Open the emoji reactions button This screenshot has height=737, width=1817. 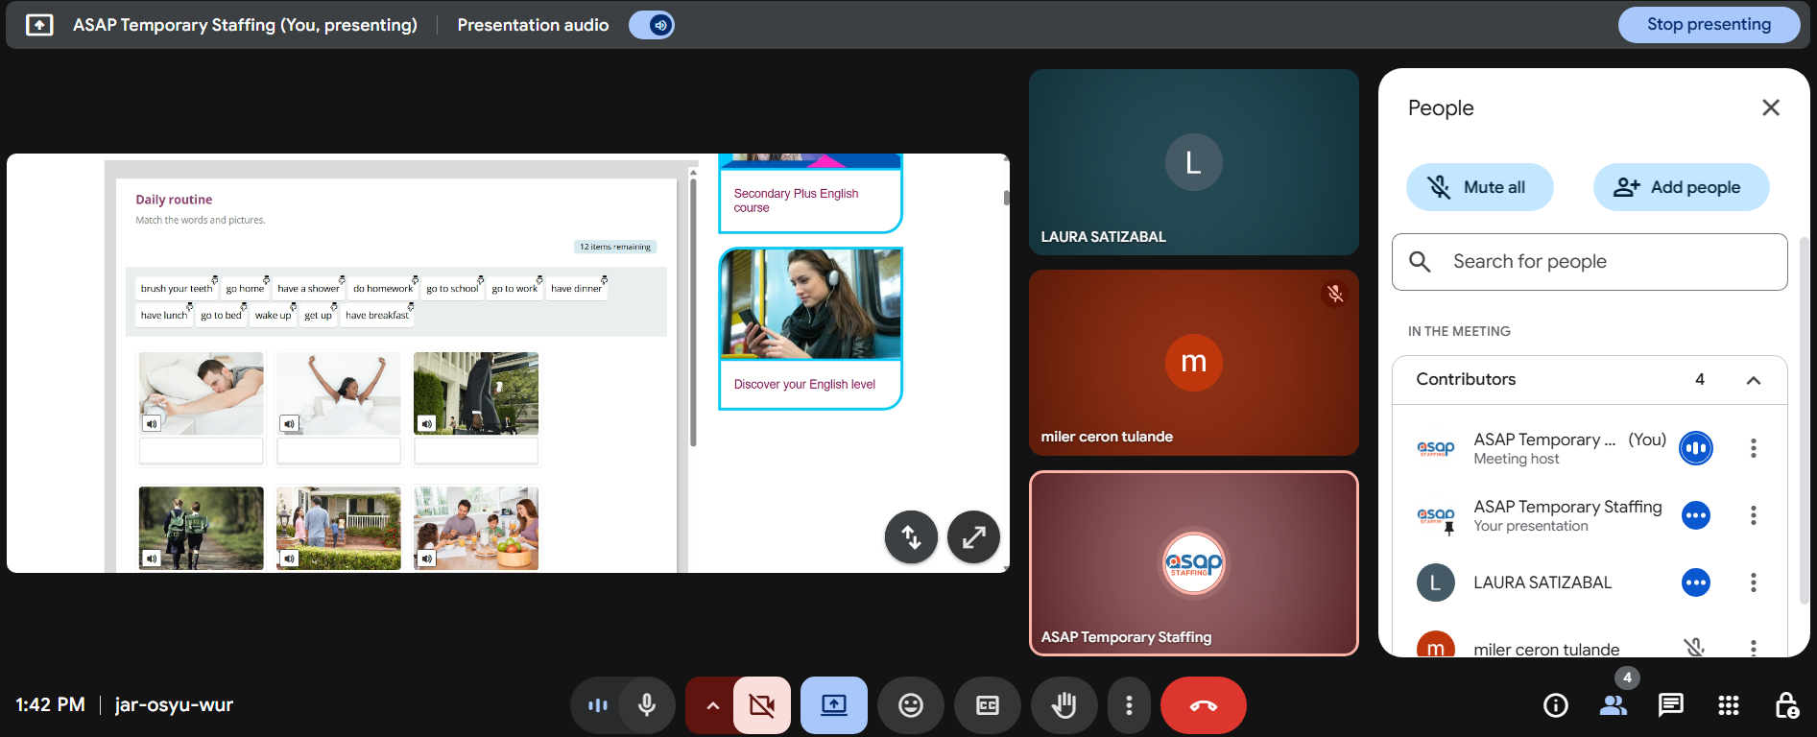pyautogui.click(x=910, y=705)
